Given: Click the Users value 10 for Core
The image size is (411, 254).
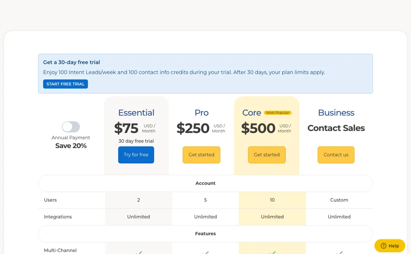Looking at the screenshot, I should pos(272,200).
